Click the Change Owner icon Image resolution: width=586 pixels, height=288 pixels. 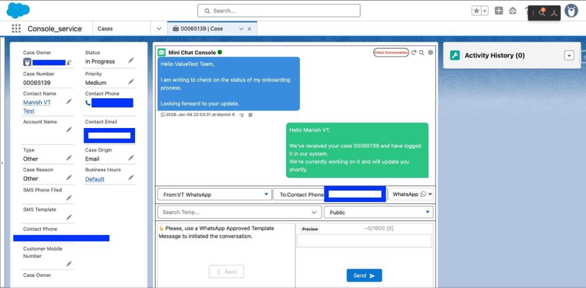[69, 62]
